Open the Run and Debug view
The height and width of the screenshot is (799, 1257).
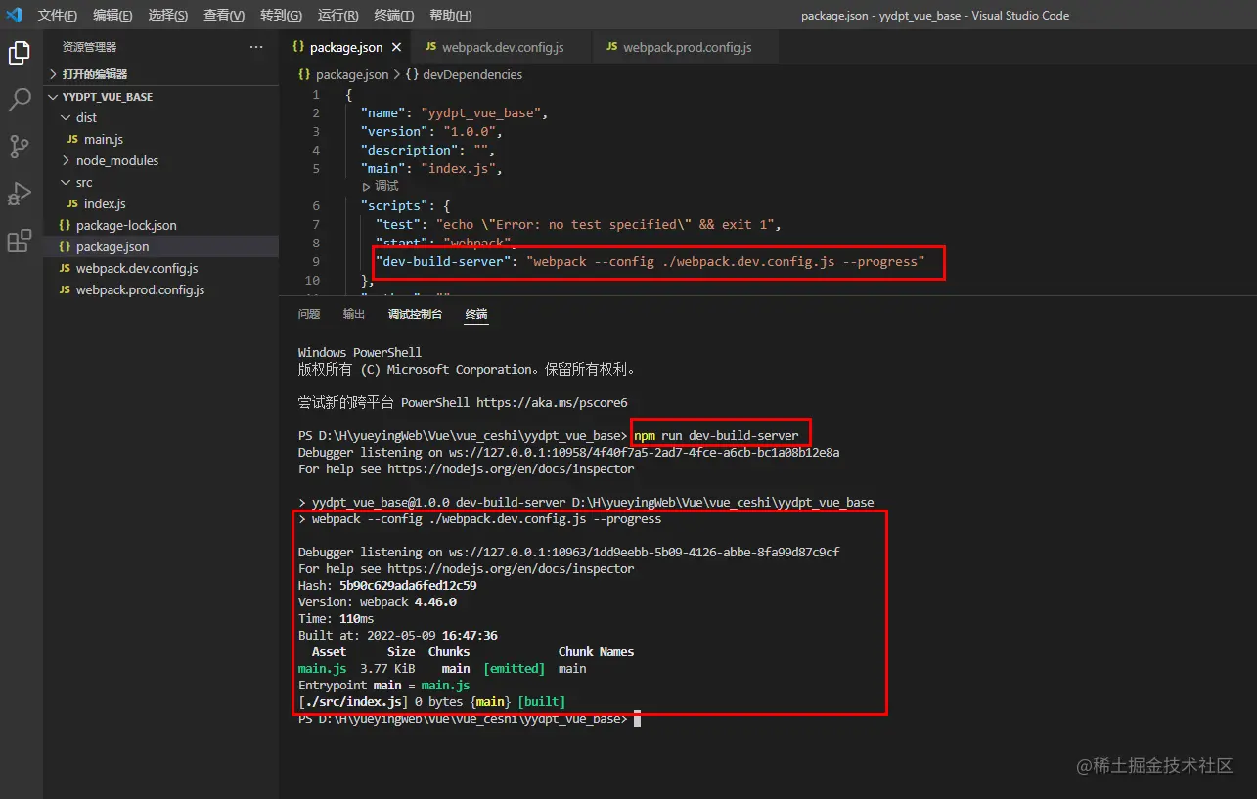pos(20,194)
